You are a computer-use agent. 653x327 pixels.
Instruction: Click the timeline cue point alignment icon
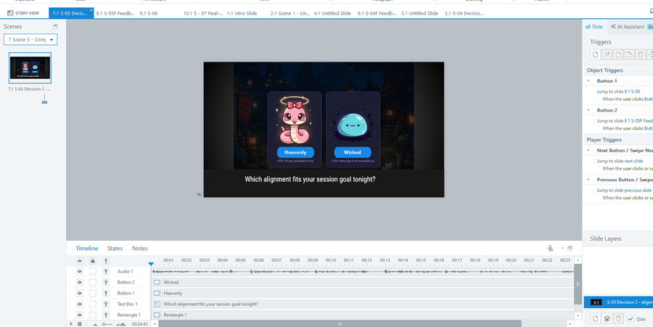[x=550, y=249]
